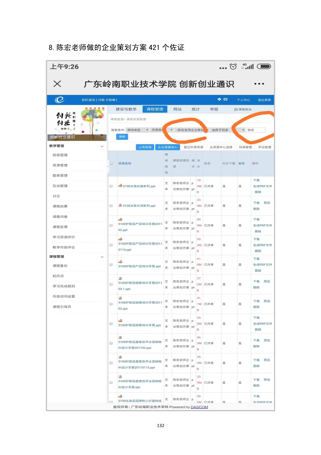Open the 媒体类型 dropdown
This screenshot has height=455, width=321.
pyautogui.click(x=137, y=130)
